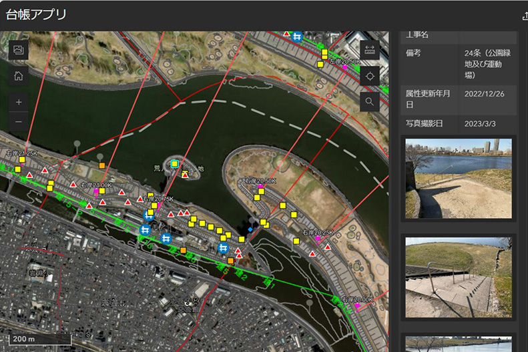Select the 備考 attribute row value
The image size is (528, 352).
pyautogui.click(x=487, y=64)
